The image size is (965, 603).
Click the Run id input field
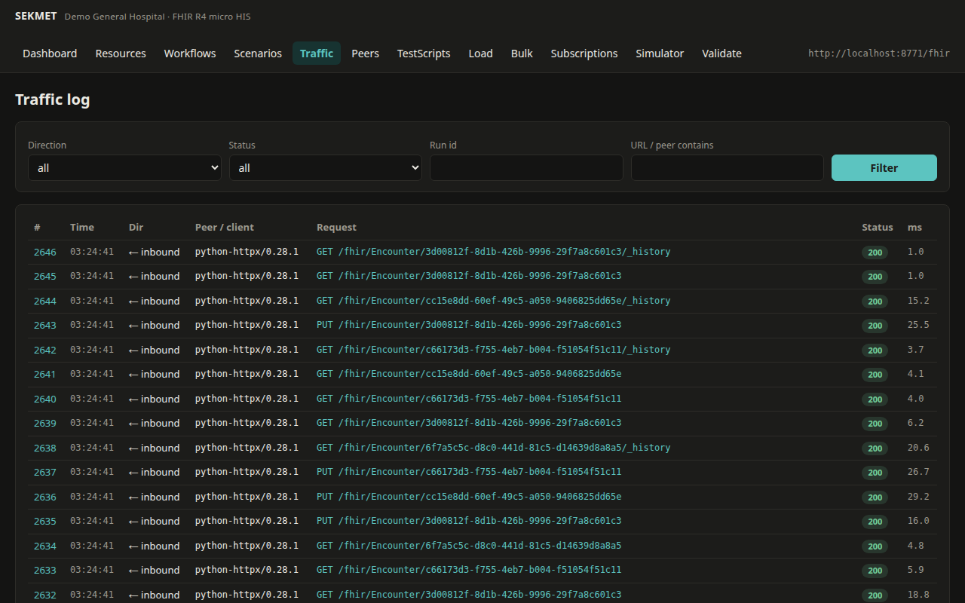pyautogui.click(x=526, y=167)
